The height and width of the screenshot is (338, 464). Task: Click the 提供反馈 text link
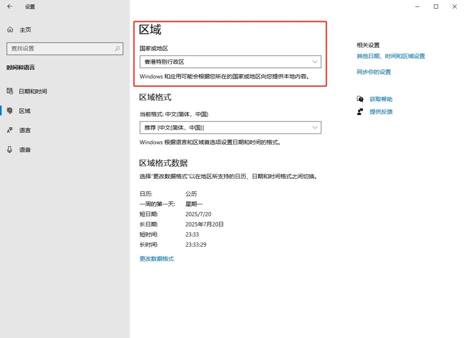tap(381, 112)
